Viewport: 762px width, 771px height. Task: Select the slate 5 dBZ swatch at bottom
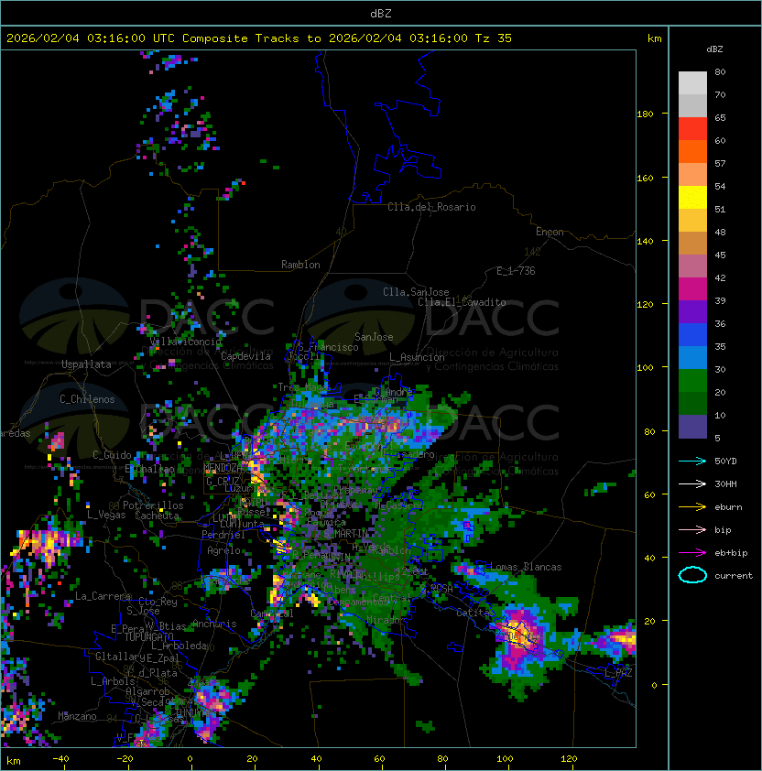tap(692, 427)
